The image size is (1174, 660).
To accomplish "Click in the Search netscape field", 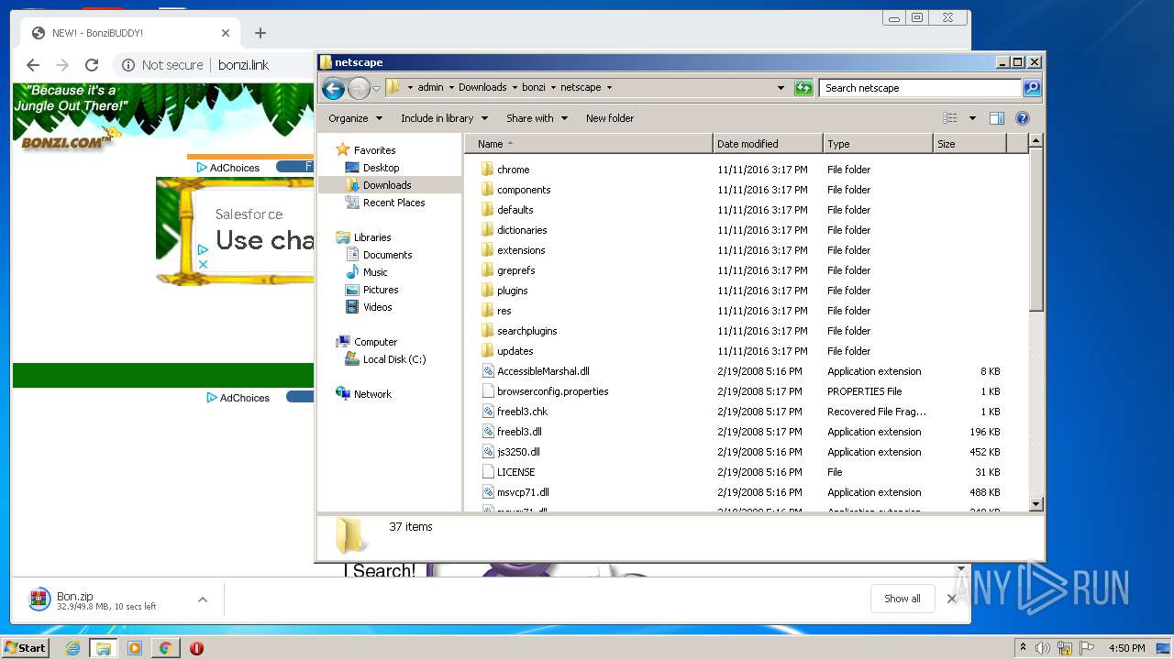I will point(920,88).
